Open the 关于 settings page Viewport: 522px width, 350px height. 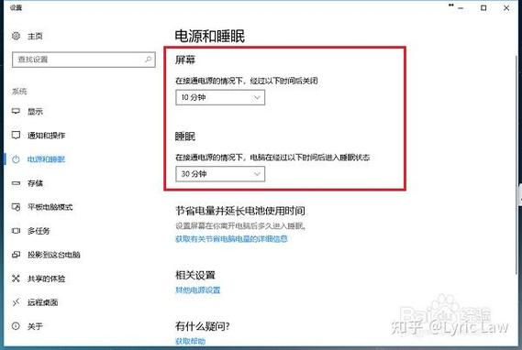pyautogui.click(x=35, y=326)
